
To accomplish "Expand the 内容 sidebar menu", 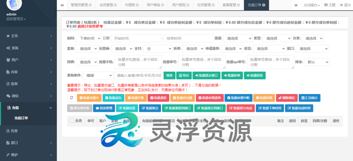I will click(28, 72).
